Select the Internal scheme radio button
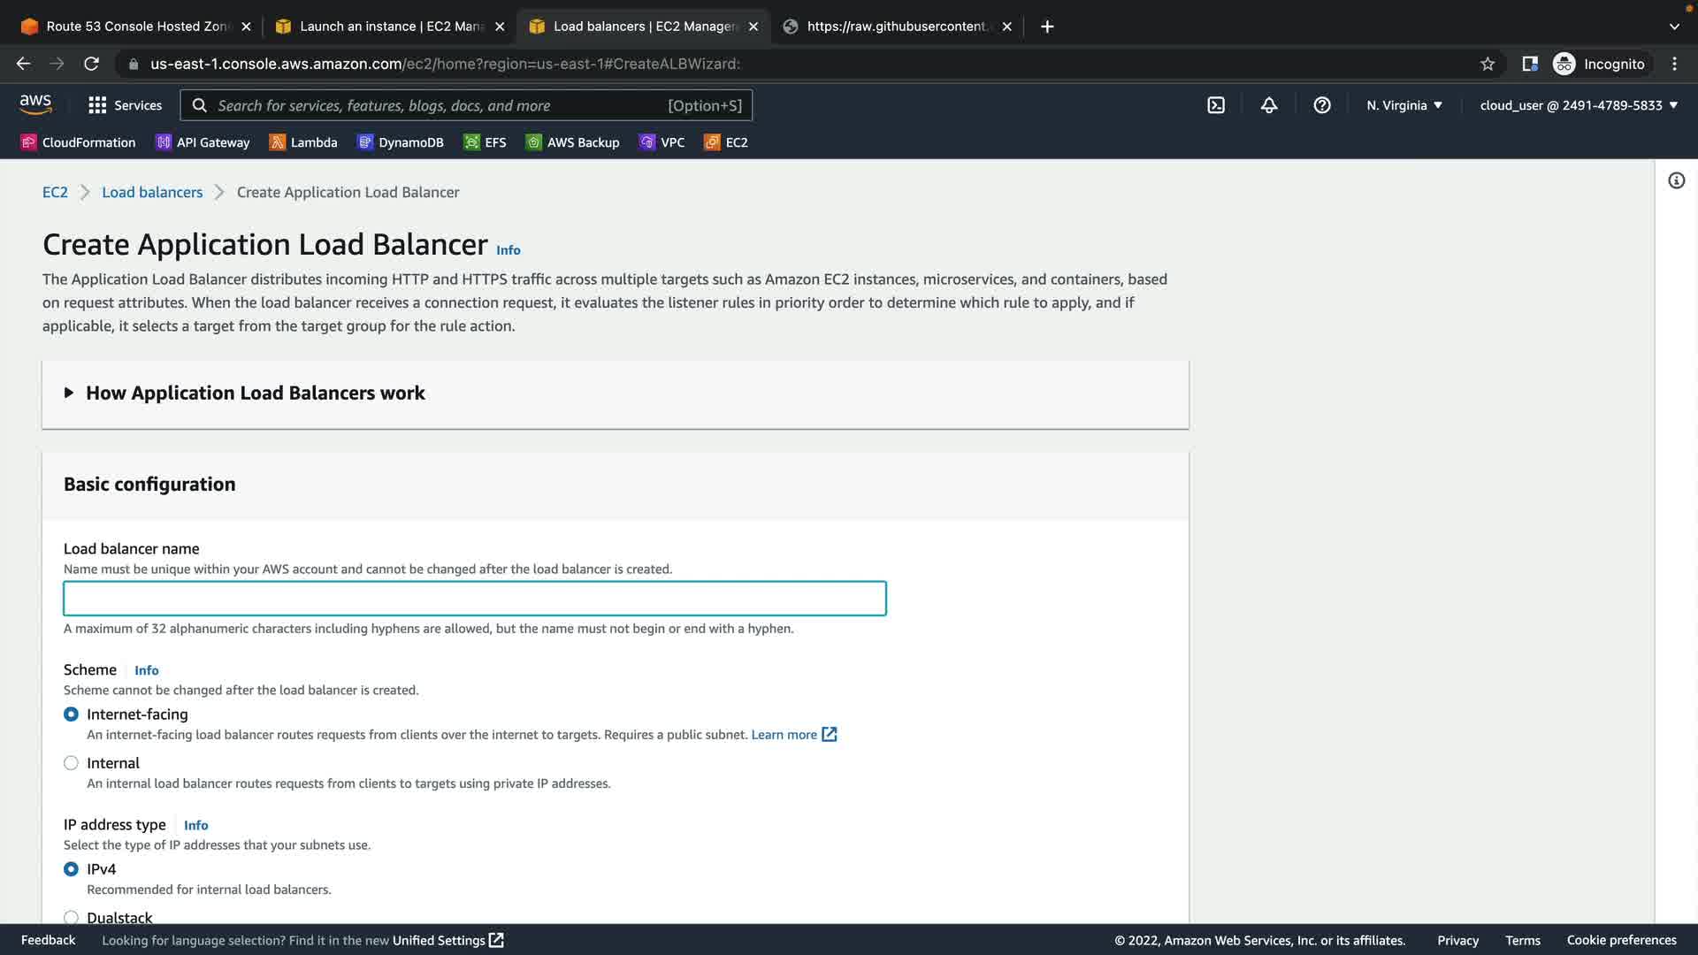Image resolution: width=1698 pixels, height=955 pixels. (x=72, y=763)
